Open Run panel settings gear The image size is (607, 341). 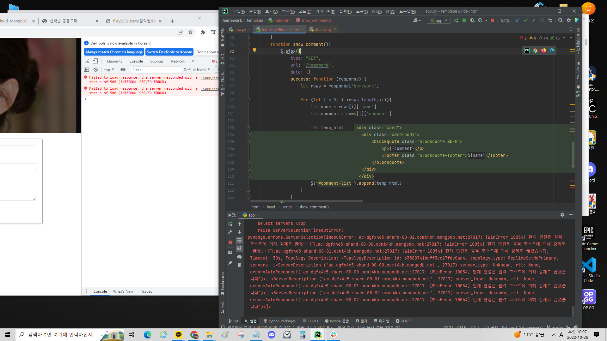point(562,215)
